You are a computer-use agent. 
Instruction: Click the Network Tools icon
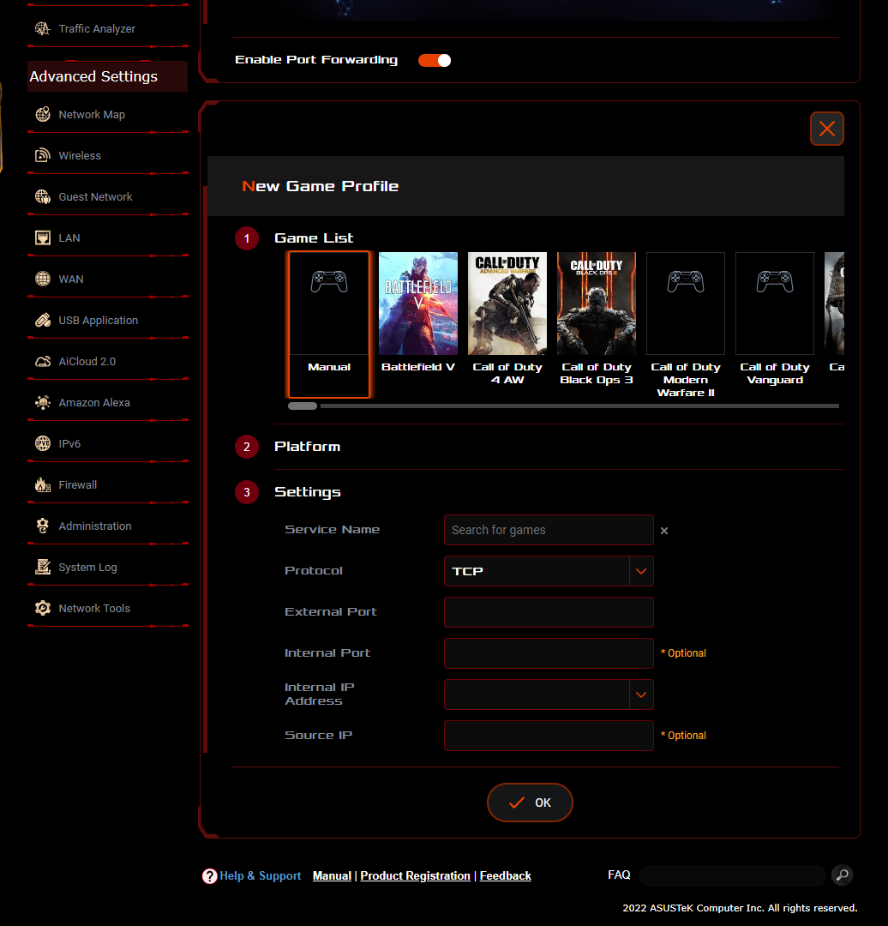point(43,608)
